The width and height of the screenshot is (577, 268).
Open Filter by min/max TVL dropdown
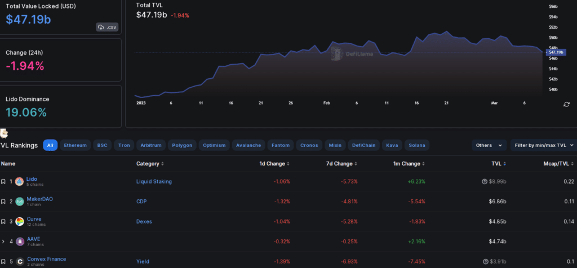tap(544, 145)
